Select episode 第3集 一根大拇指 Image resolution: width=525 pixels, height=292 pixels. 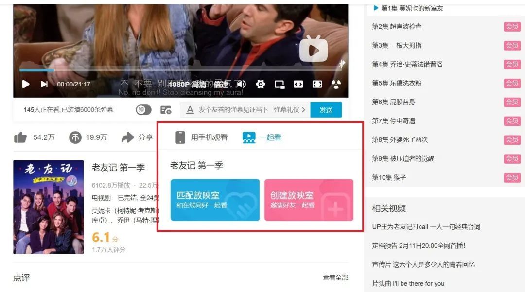click(x=397, y=45)
